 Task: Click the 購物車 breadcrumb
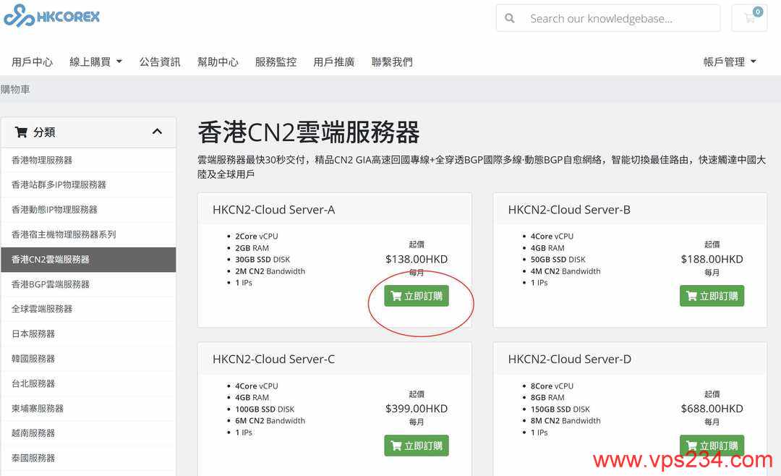(x=15, y=89)
